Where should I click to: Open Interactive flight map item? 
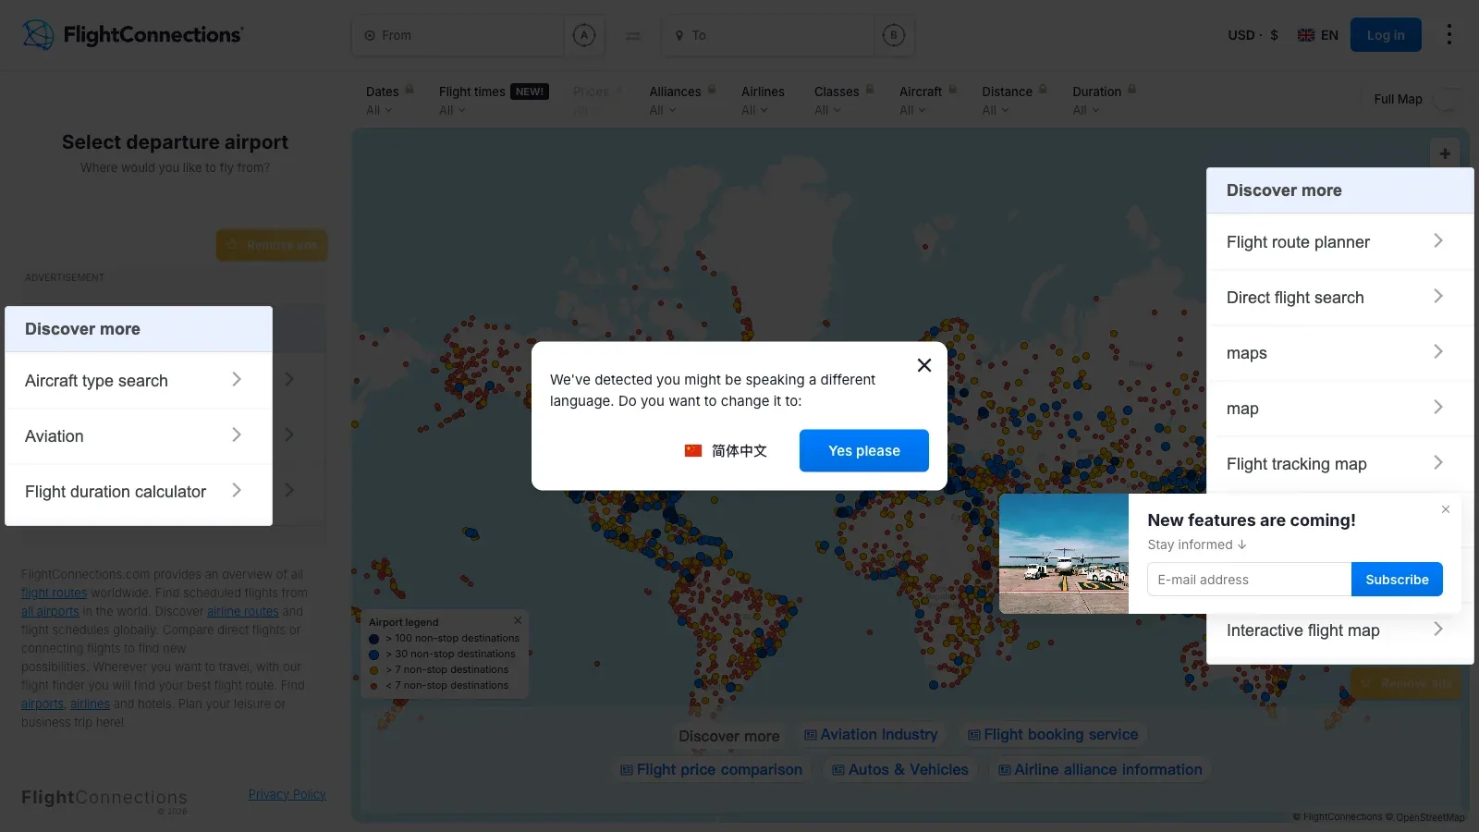tap(1339, 630)
